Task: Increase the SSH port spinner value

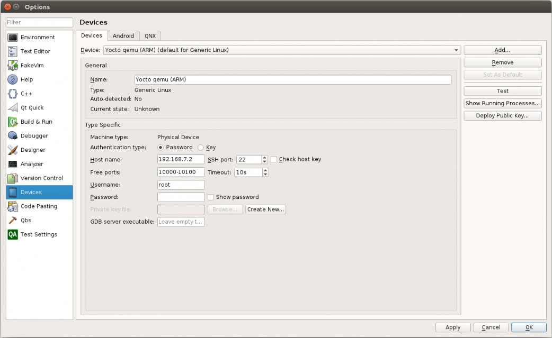Action: (x=265, y=157)
